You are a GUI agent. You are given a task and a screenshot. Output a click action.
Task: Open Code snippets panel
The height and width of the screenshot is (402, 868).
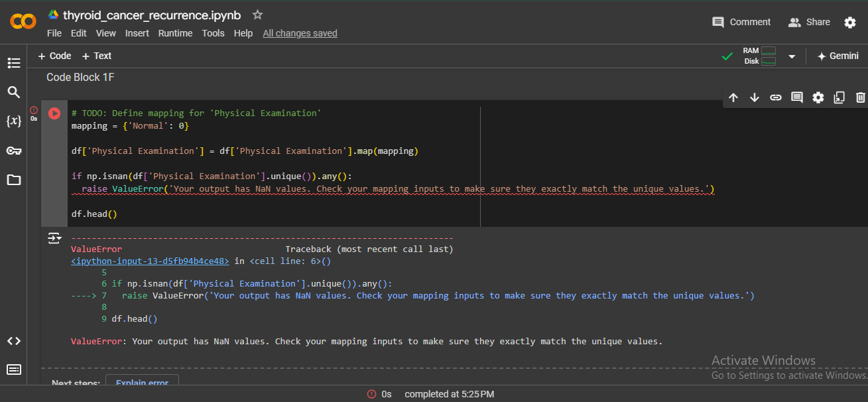tap(13, 341)
